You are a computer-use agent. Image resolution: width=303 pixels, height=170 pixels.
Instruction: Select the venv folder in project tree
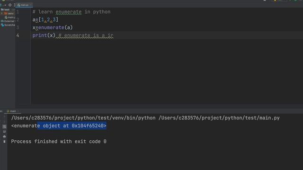pos(9,13)
